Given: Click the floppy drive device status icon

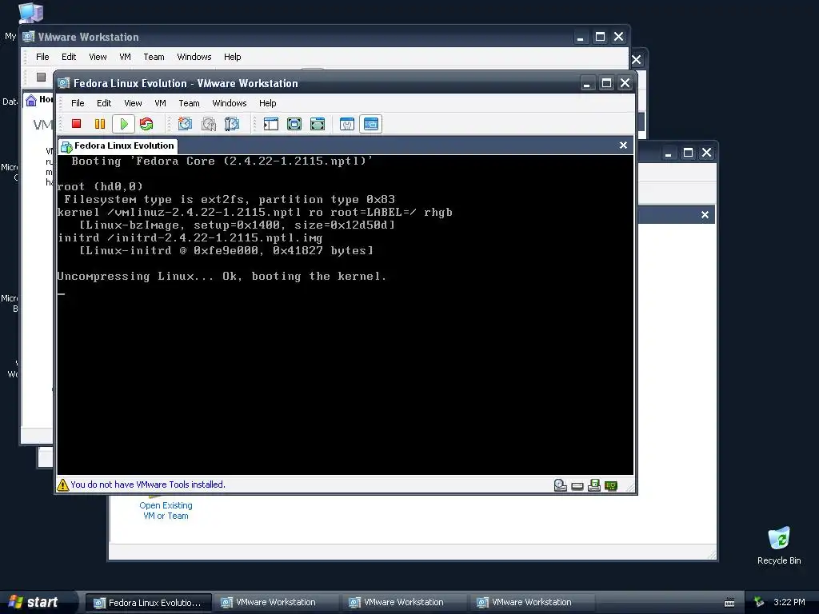Looking at the screenshot, I should coord(594,485).
